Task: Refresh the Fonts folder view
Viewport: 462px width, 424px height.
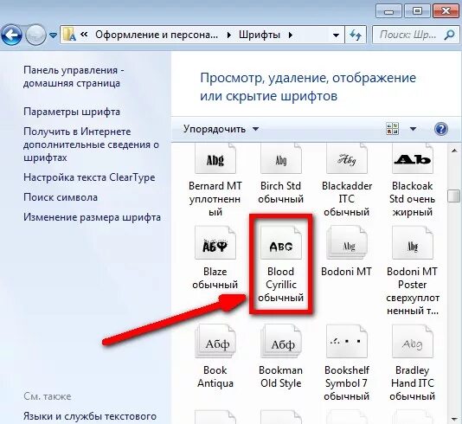Action: [356, 35]
